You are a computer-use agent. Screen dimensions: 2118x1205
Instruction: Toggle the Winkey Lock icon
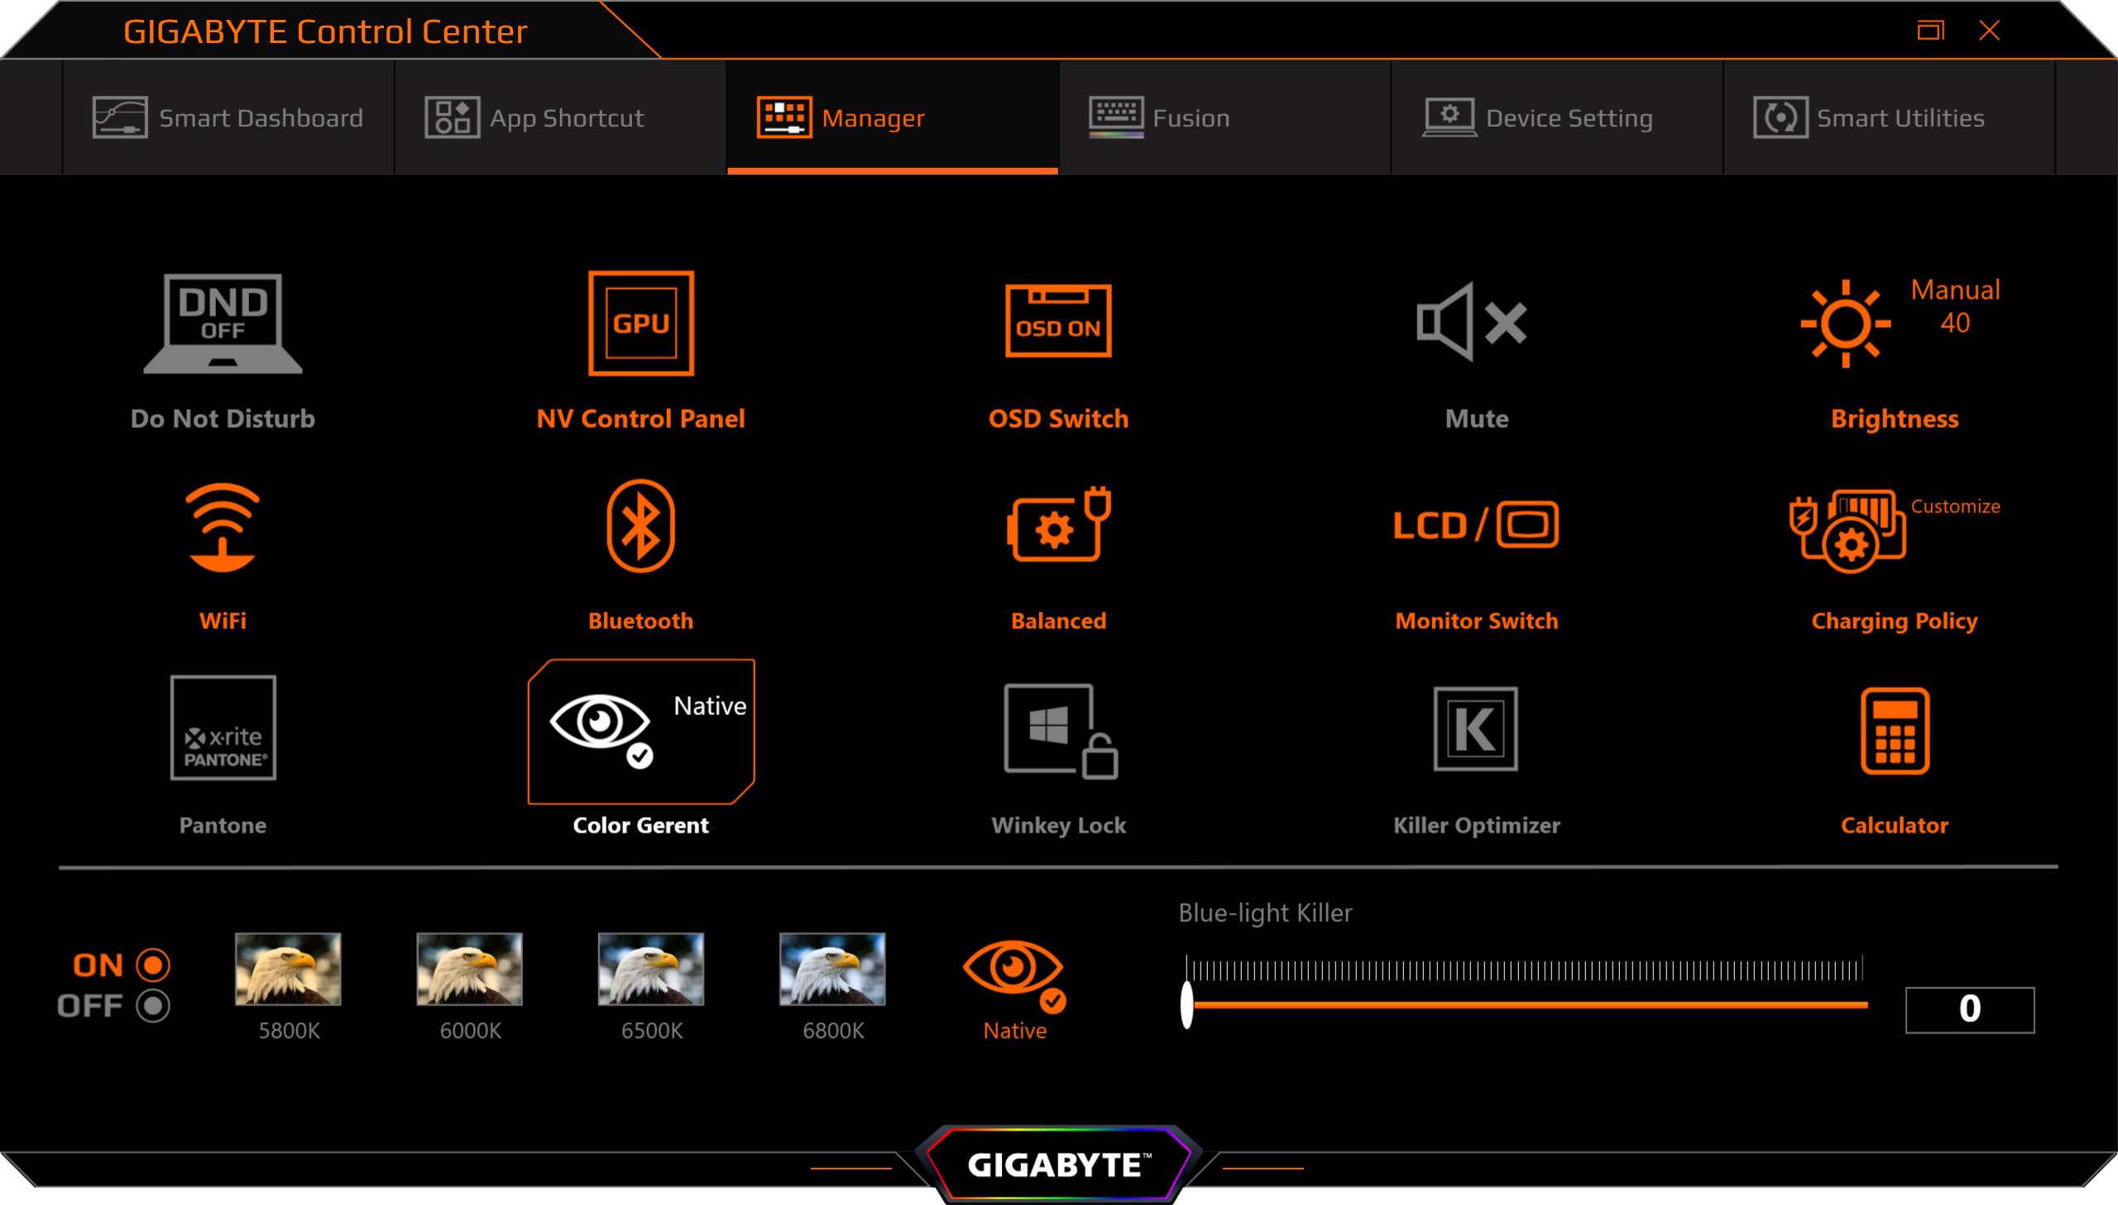tap(1060, 731)
